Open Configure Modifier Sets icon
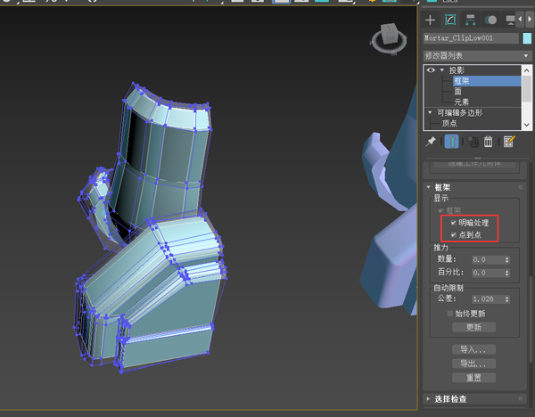This screenshot has height=417, width=535. tap(509, 142)
